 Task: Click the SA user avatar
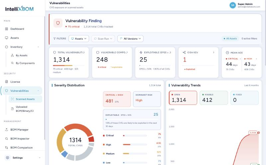[x=233, y=5]
